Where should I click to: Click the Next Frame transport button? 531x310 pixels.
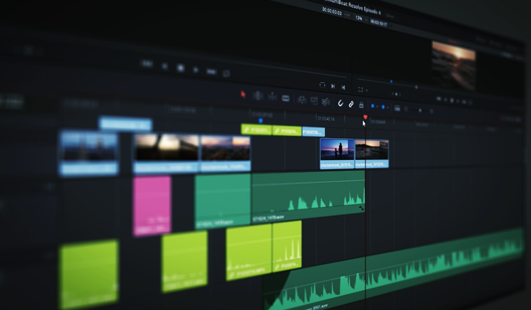[x=333, y=85]
